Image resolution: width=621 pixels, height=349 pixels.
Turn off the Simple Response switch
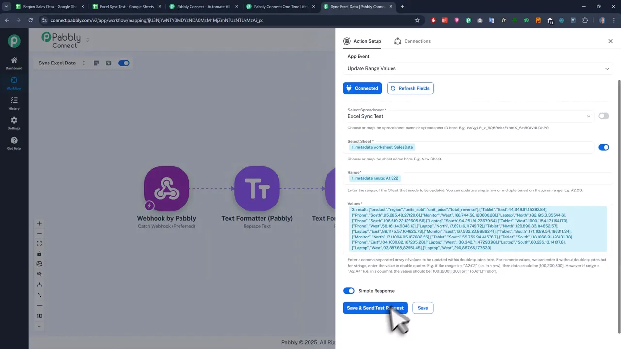click(349, 291)
